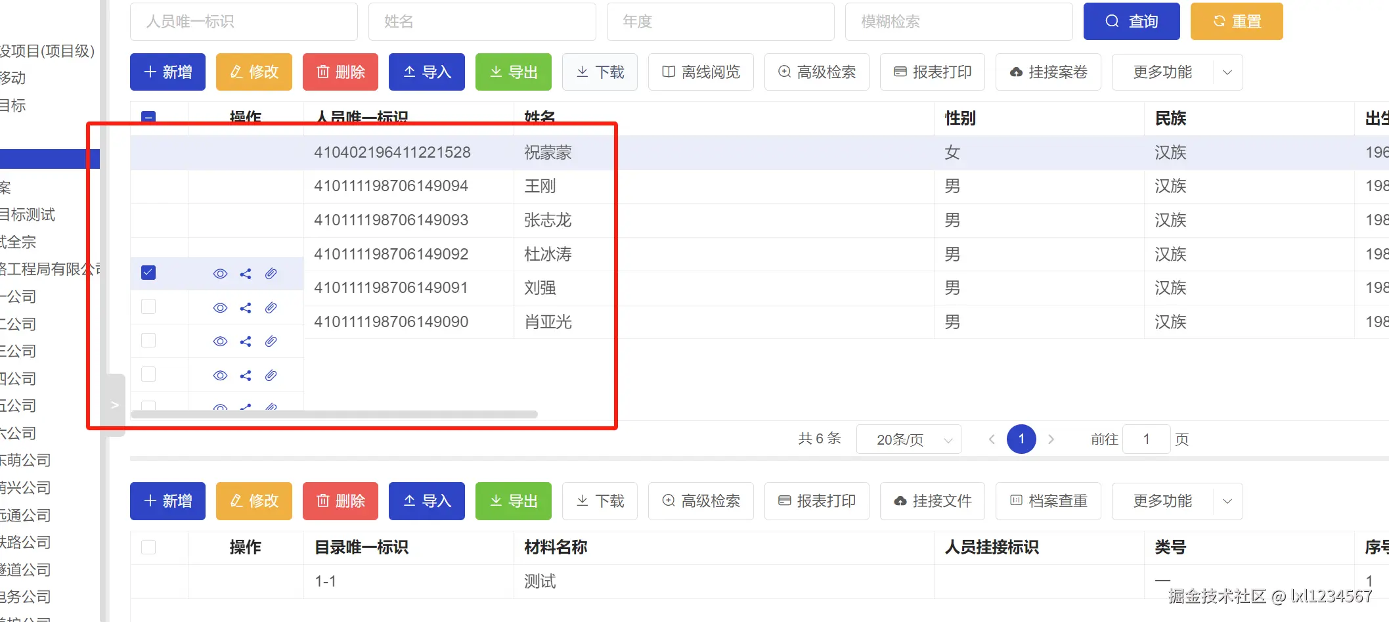Click the lower table's orange 修改 button

click(254, 501)
